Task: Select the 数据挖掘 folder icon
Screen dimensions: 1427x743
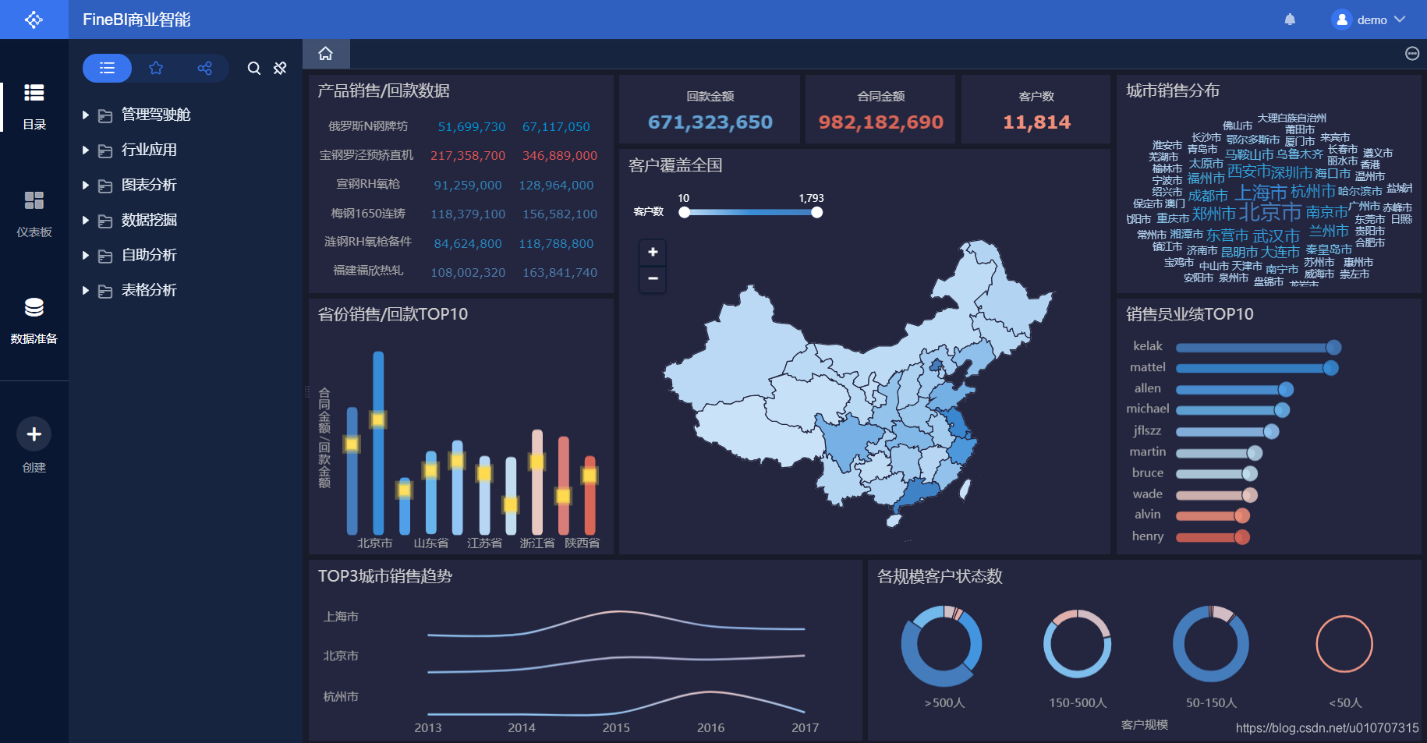Action: pos(105,221)
